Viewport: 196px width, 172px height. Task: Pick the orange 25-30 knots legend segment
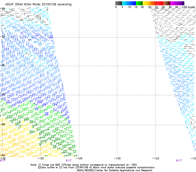pyautogui.click(x=153, y=3)
